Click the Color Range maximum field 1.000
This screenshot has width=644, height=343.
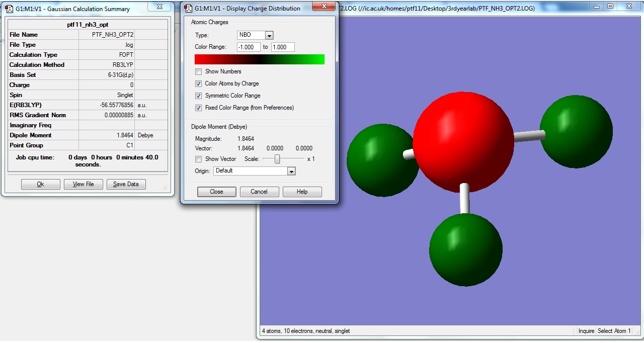tap(283, 47)
